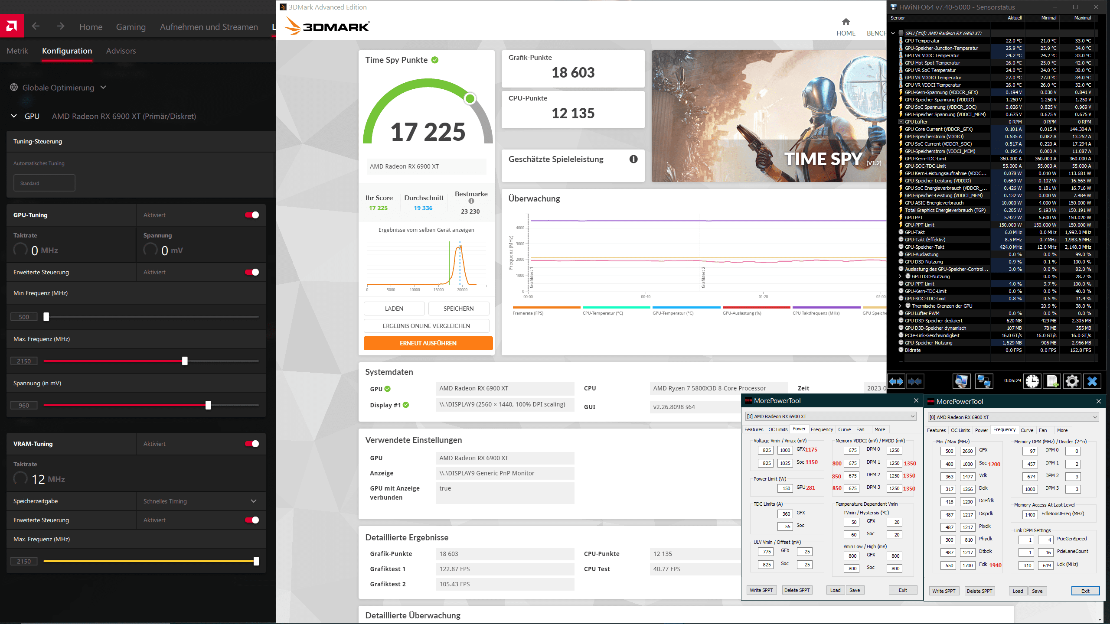Toggle the GPU-Tuning switch off

pos(252,215)
